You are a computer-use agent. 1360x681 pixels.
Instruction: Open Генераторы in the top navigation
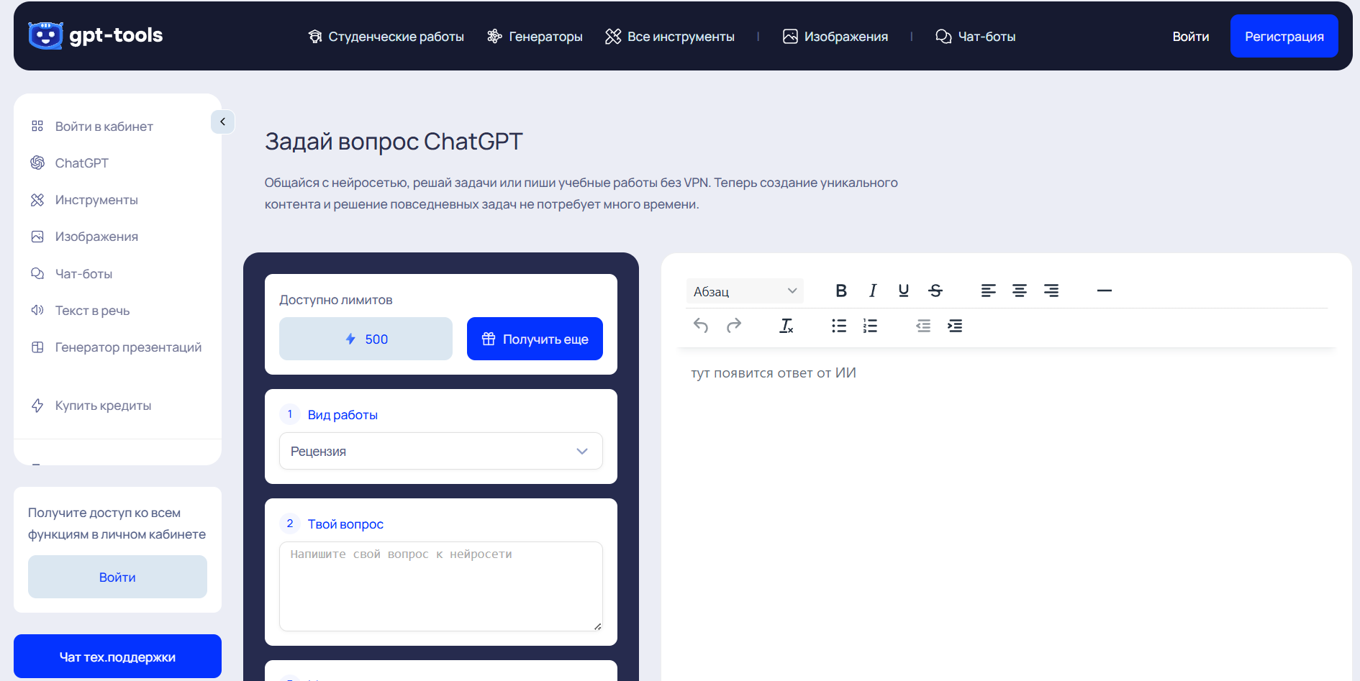535,37
